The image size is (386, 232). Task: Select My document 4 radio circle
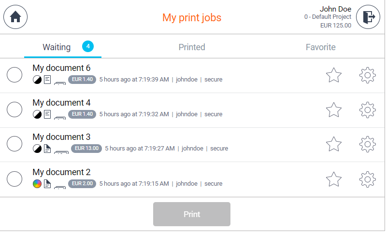[x=14, y=110]
